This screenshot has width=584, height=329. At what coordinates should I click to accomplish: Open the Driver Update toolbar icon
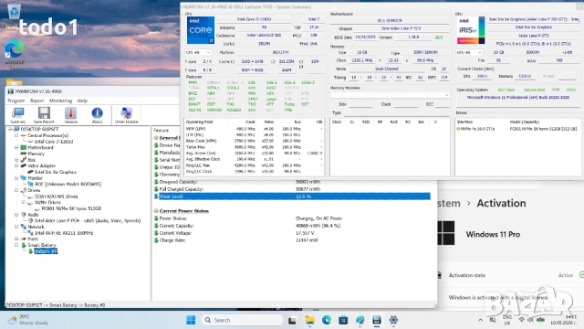[x=126, y=115]
